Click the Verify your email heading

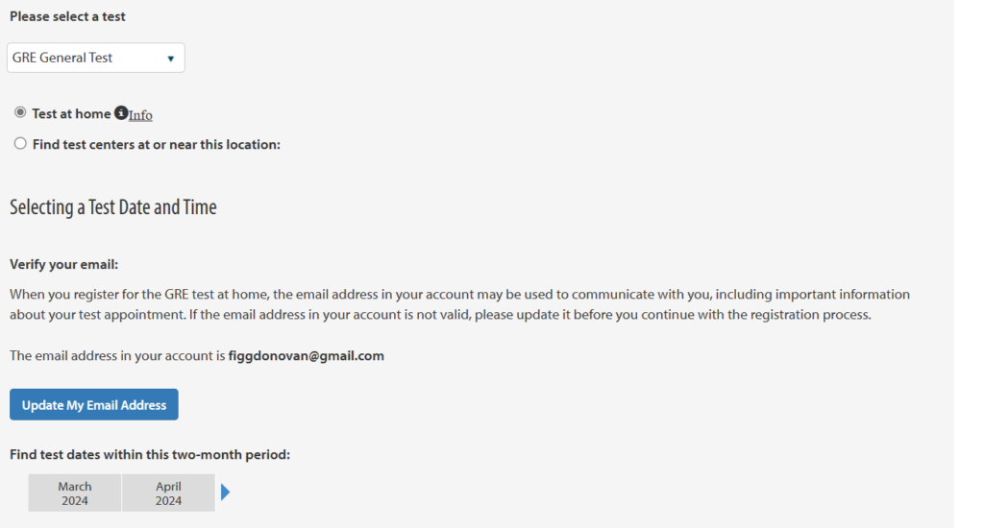tap(64, 264)
